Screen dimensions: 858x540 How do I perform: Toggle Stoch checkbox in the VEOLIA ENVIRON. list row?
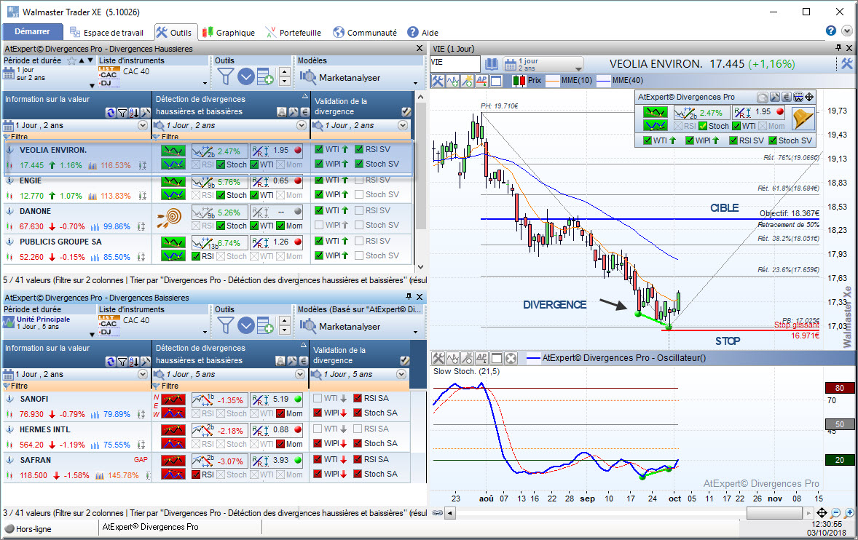[221, 164]
